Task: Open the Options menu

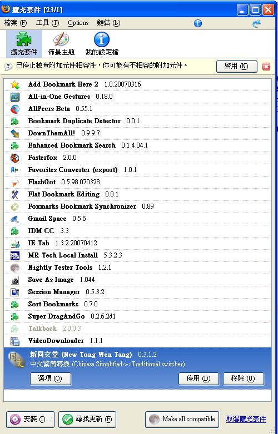Action: tap(78, 23)
